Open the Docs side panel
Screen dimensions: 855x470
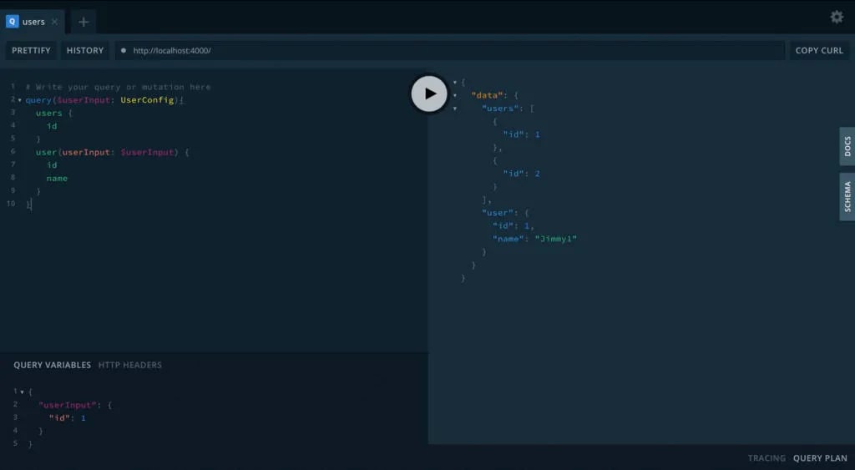click(x=847, y=146)
